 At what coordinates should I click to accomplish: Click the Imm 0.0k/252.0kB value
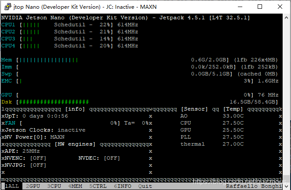(x=213, y=67)
